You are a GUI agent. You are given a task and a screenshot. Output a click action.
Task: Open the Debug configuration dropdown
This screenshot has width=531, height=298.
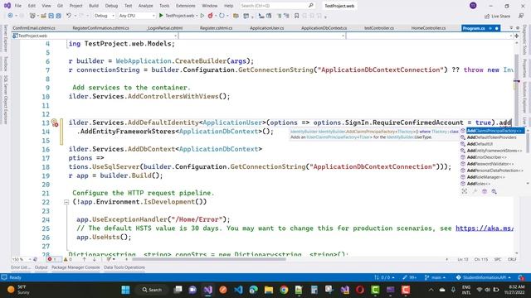pyautogui.click(x=105, y=16)
